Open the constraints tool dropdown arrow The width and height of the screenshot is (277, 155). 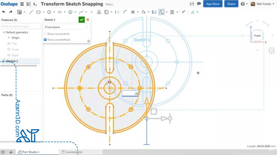(x=197, y=12)
